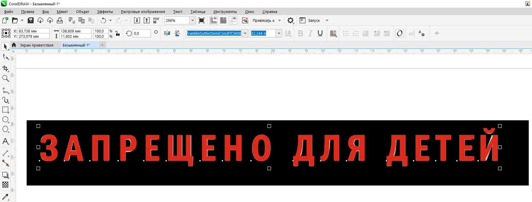The width and height of the screenshot is (532, 202).
Task: Click the Import icon
Action: pyautogui.click(x=137, y=21)
